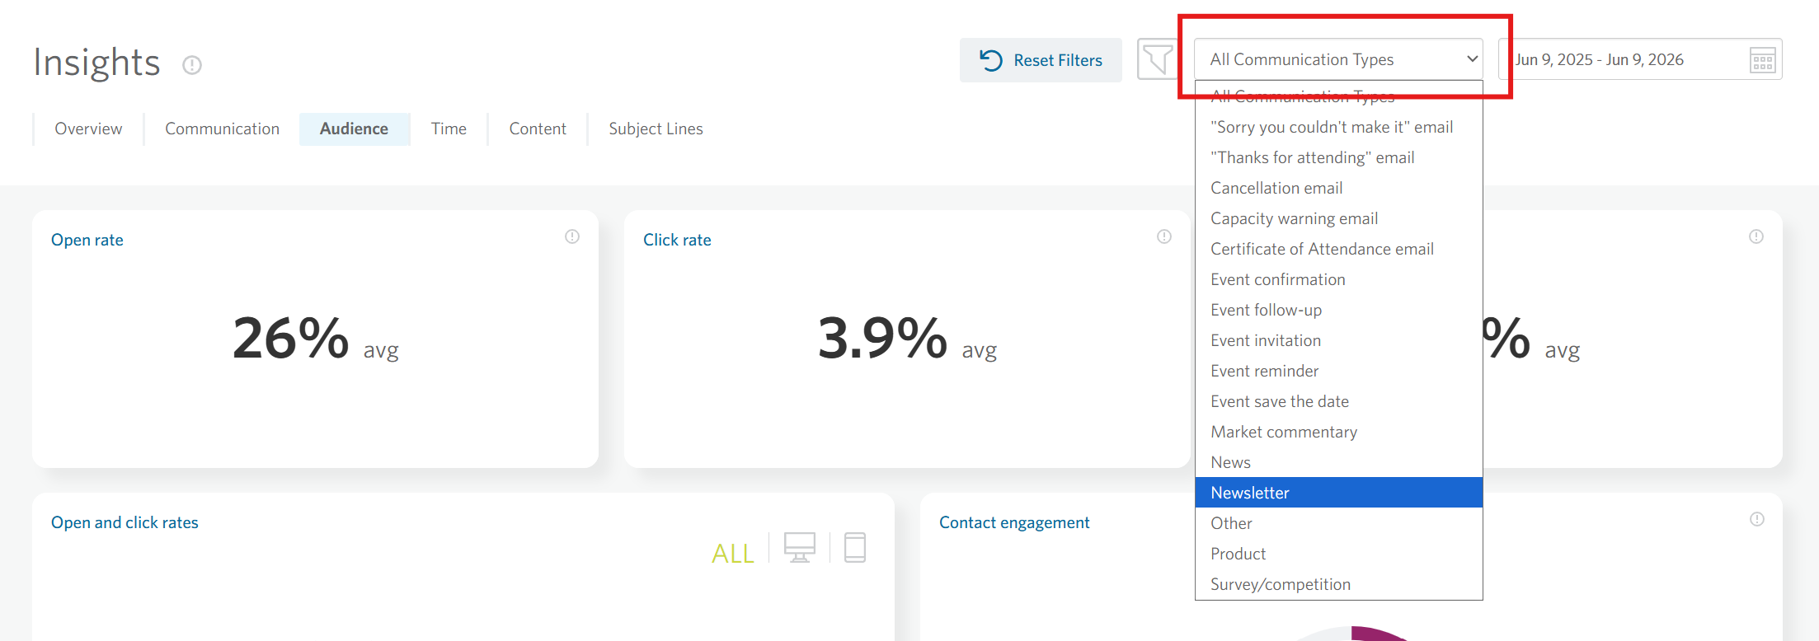Switch to the Overview tab
1819x641 pixels.
pyautogui.click(x=88, y=129)
